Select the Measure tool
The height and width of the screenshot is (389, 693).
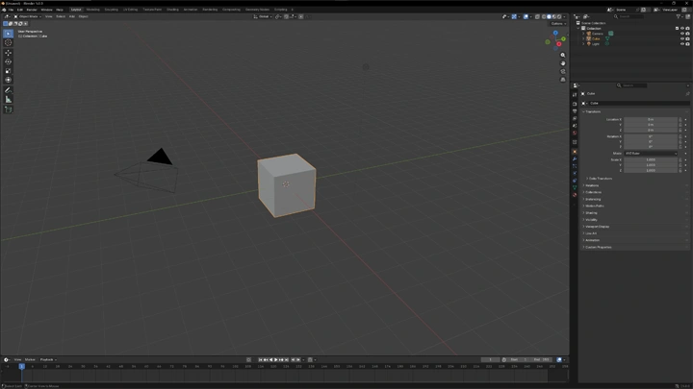pos(9,99)
